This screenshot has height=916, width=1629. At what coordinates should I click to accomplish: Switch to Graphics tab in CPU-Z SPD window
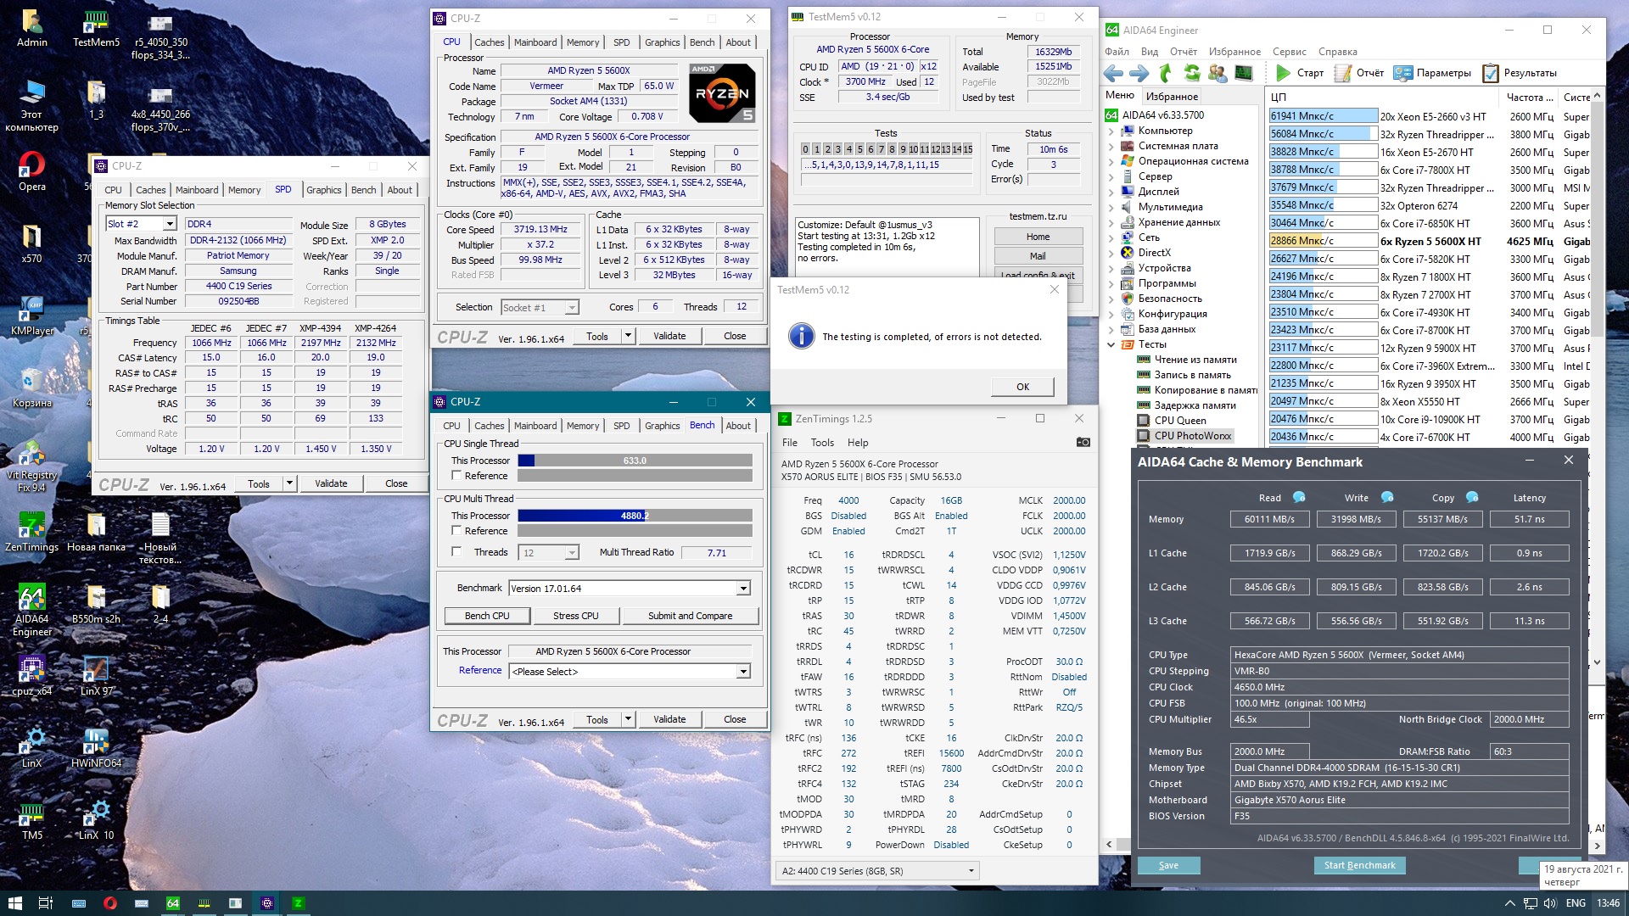pyautogui.click(x=323, y=190)
